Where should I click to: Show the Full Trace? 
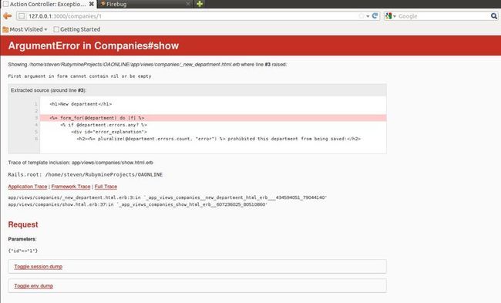tap(106, 187)
